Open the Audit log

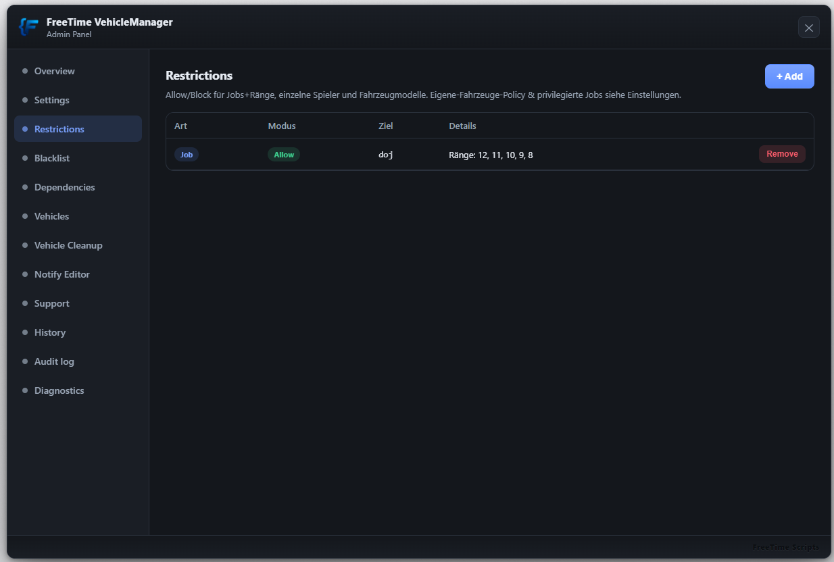[78, 361]
